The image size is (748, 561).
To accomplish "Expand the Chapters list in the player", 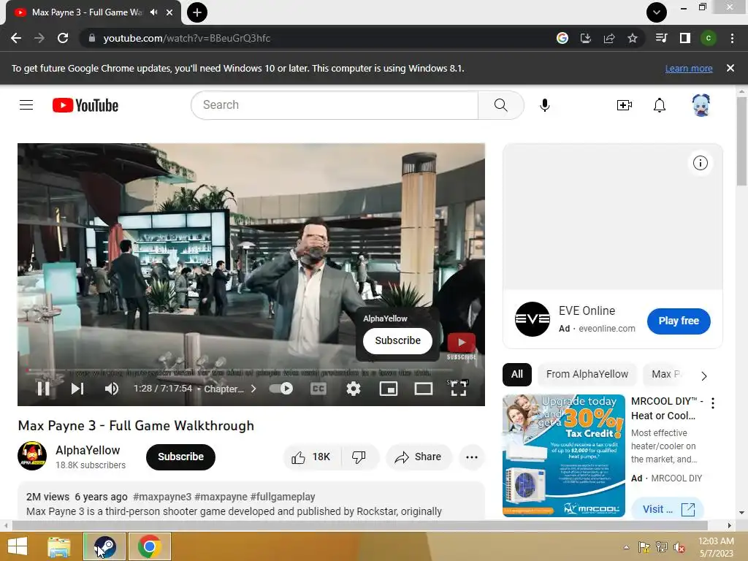I will [x=230, y=389].
